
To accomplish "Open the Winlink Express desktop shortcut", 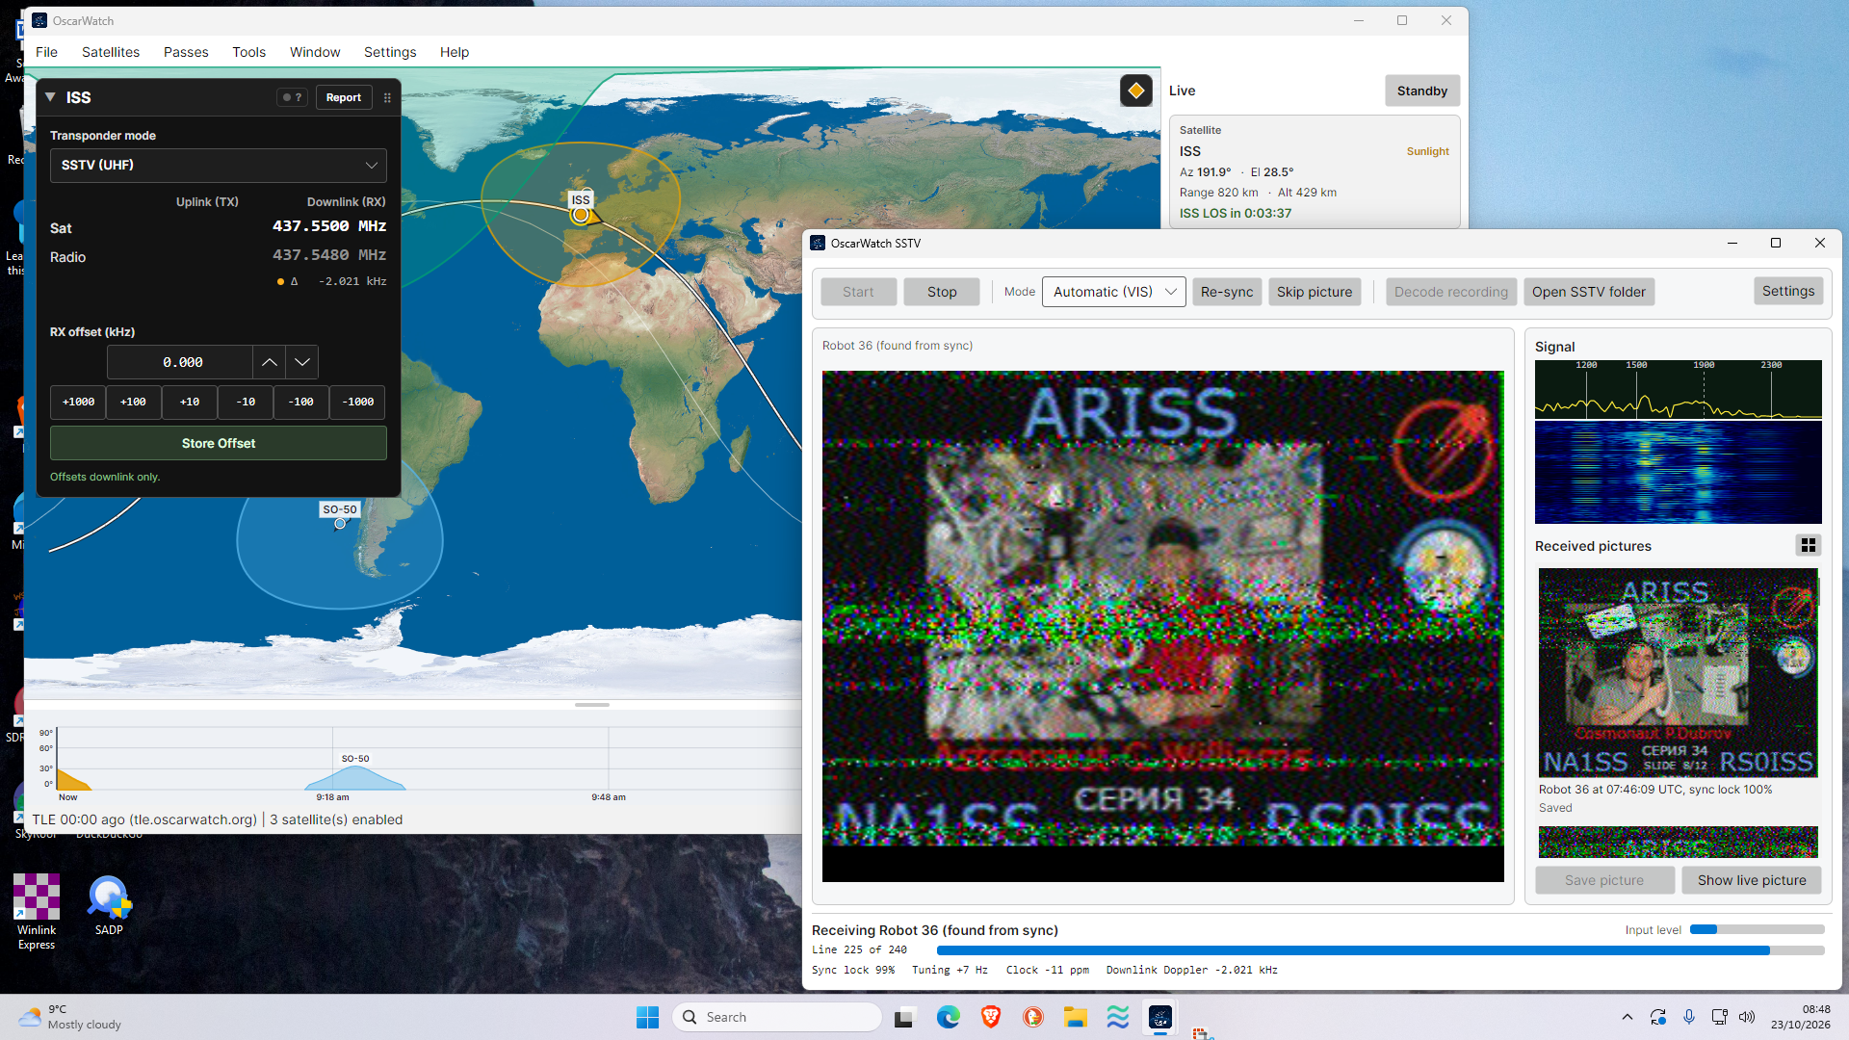I will point(37,912).
